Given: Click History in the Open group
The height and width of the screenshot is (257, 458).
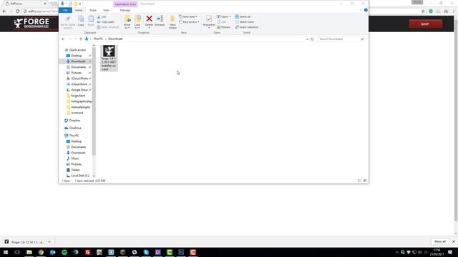Looking at the screenshot, I should point(223,27).
